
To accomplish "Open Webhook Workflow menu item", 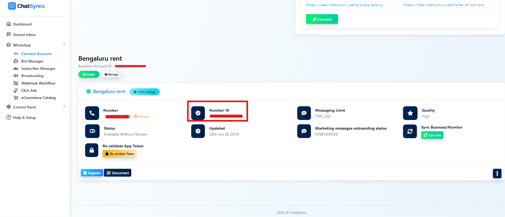I will (38, 83).
